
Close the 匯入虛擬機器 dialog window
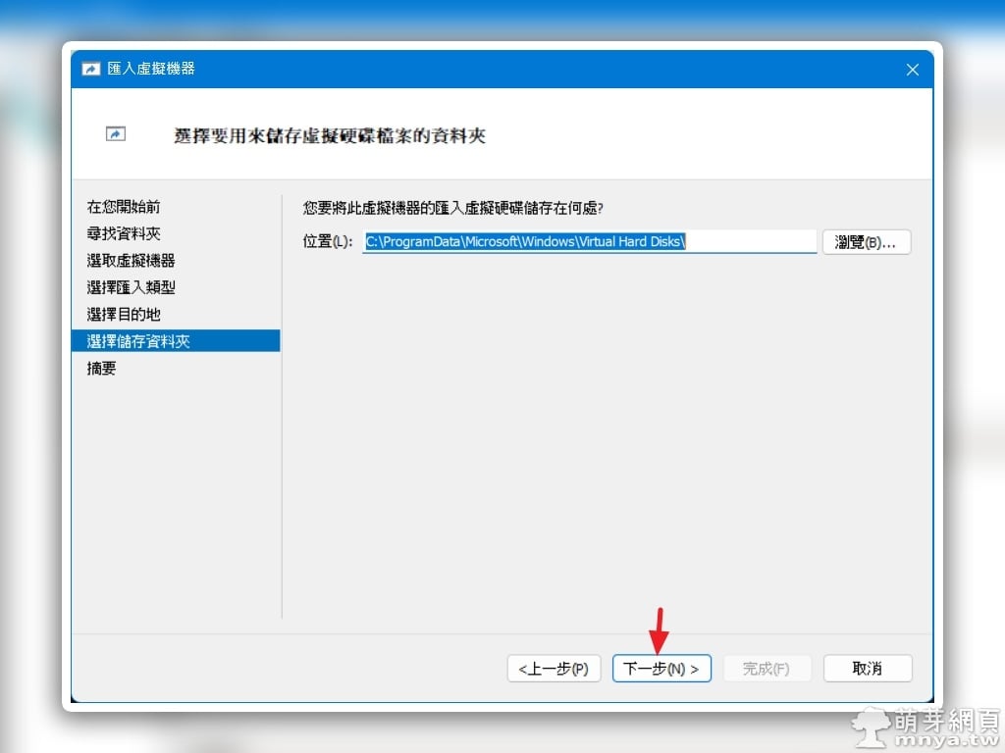coord(912,70)
